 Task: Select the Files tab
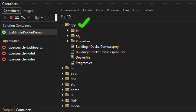(126, 10)
